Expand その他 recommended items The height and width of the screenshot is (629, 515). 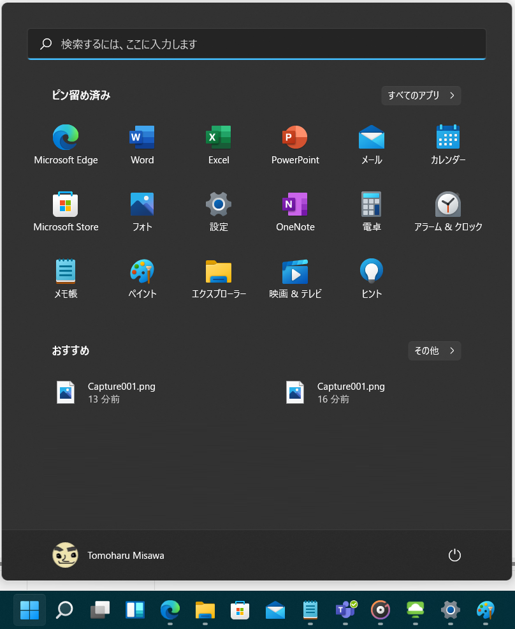tap(435, 351)
